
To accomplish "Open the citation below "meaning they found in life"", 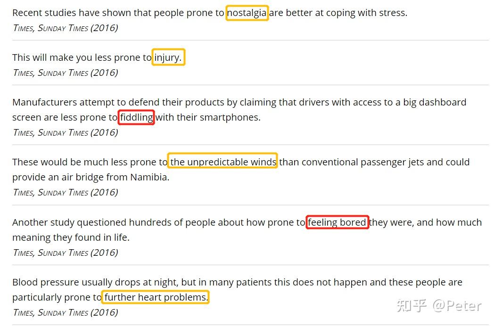I will pos(65,253).
